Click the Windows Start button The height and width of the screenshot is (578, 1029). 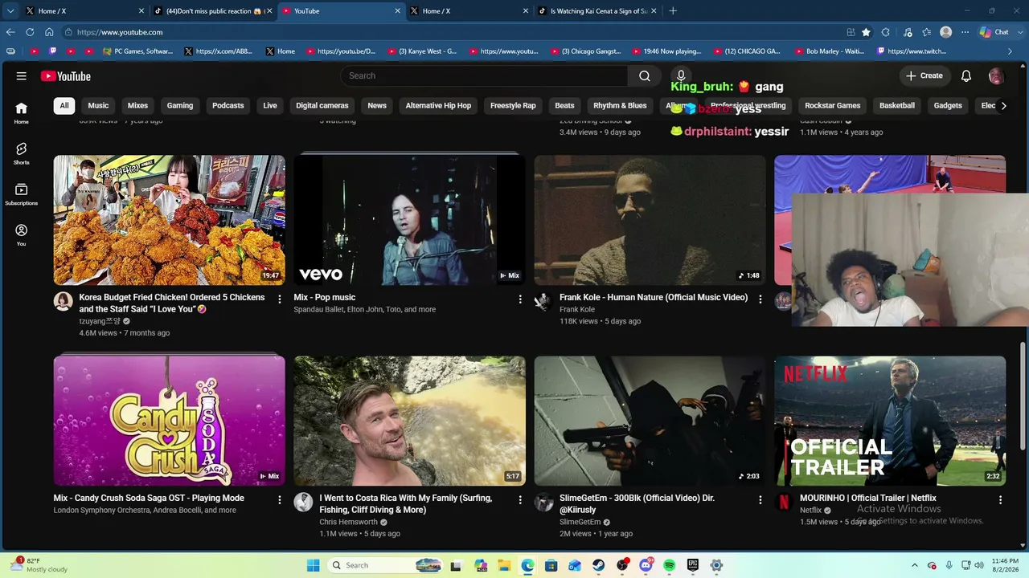click(x=314, y=565)
